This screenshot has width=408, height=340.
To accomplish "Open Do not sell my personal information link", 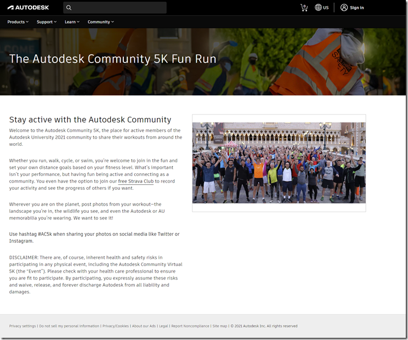I will pyautogui.click(x=69, y=326).
